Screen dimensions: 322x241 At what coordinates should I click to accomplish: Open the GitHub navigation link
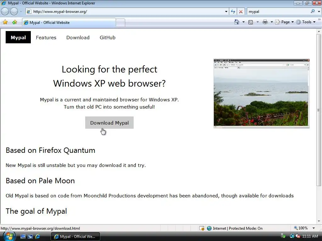(x=108, y=38)
